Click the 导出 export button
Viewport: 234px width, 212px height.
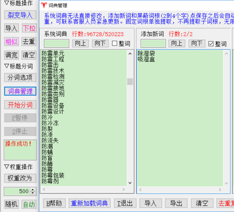pyautogui.click(x=176, y=203)
